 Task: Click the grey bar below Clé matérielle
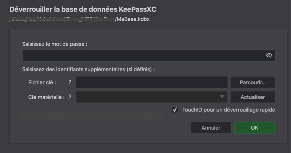90,116
